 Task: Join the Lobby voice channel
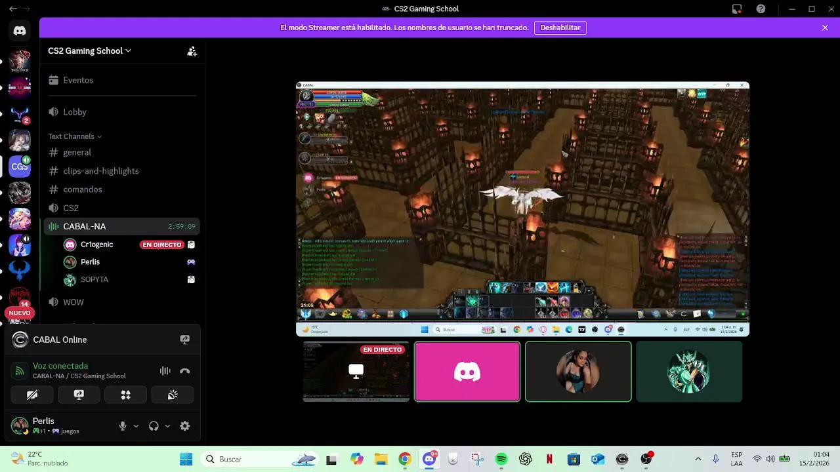click(122, 112)
